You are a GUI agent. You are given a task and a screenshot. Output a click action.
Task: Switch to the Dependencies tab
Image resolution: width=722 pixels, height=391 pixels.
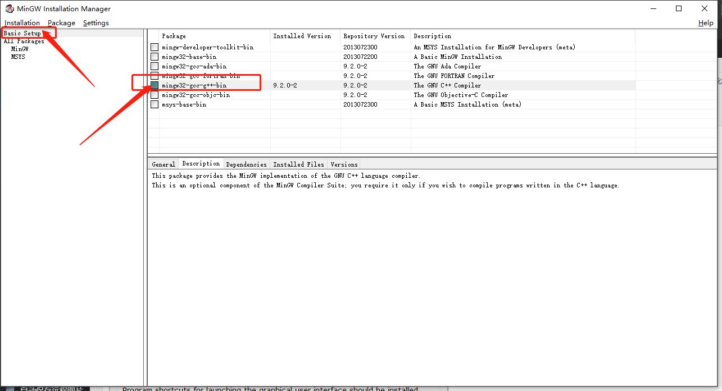click(x=246, y=164)
